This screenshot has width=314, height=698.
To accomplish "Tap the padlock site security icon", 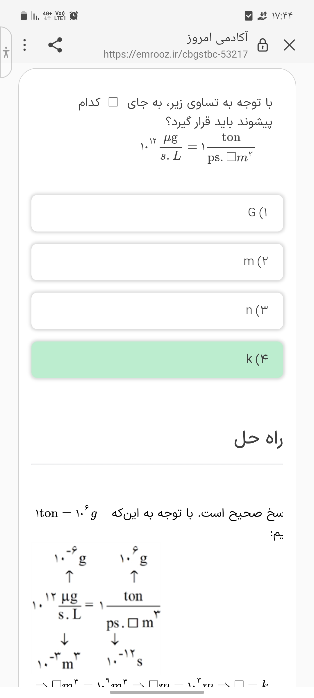I will pos(263,45).
